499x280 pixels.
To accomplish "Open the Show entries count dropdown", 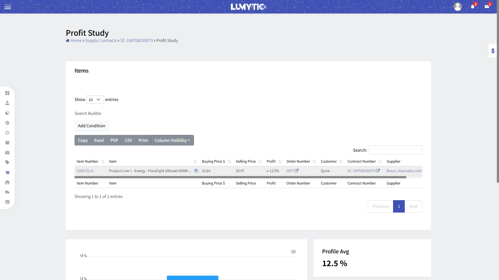I will click(x=95, y=100).
